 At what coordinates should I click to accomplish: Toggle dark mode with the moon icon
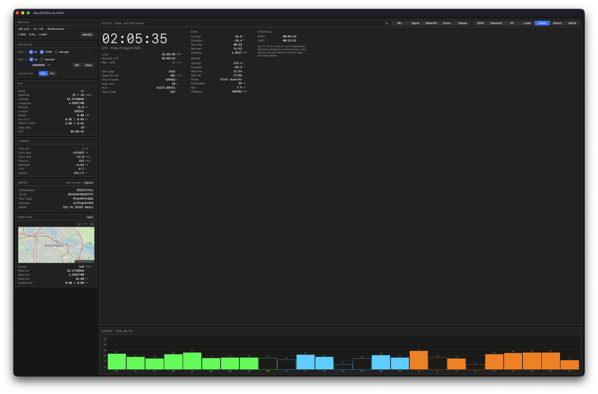point(387,23)
